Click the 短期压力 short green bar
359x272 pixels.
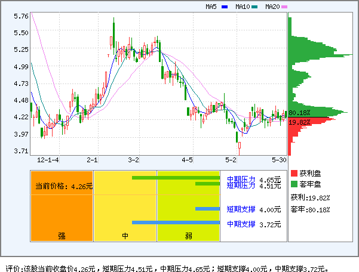tap(207, 184)
